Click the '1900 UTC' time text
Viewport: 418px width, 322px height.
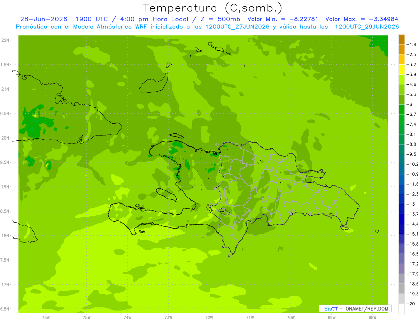tap(92, 19)
